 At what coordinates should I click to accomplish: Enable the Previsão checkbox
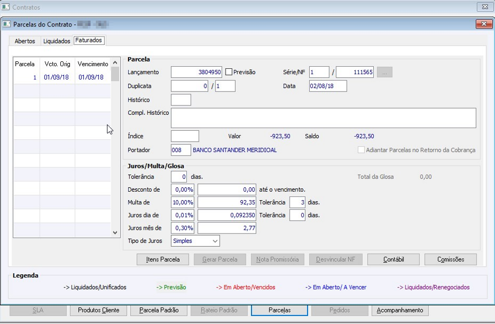point(229,72)
